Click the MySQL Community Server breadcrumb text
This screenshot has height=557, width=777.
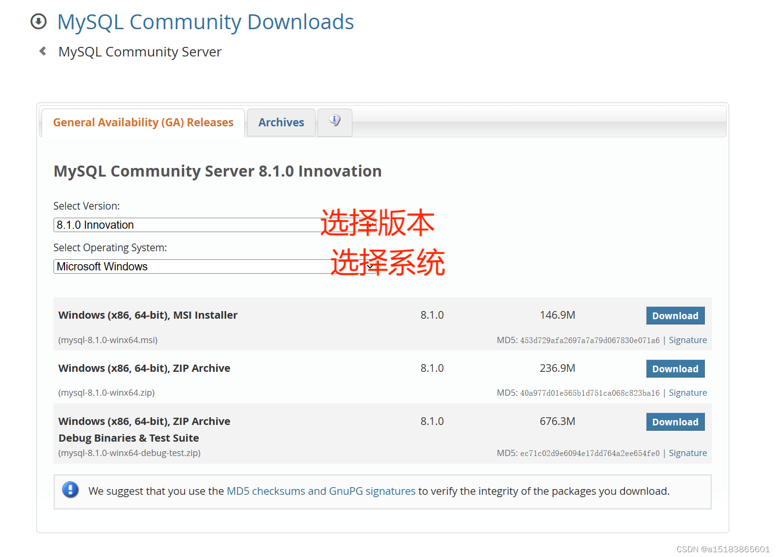tap(140, 52)
